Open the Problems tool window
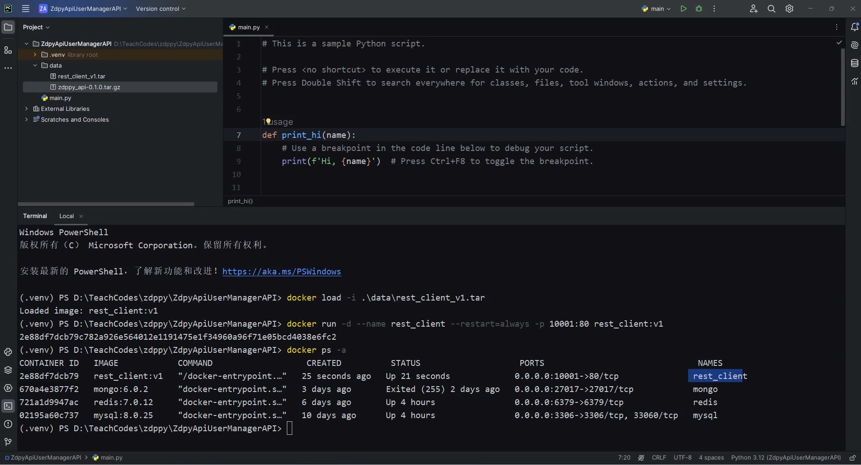 point(7,424)
